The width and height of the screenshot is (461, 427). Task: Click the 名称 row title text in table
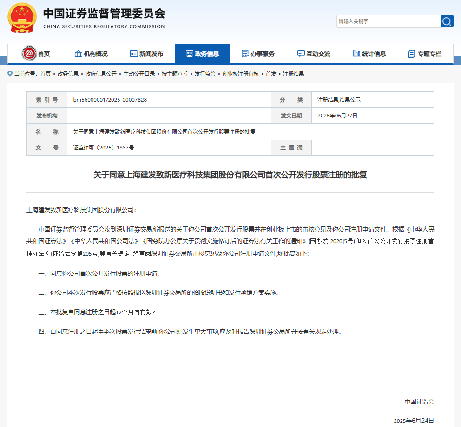pyautogui.click(x=164, y=132)
